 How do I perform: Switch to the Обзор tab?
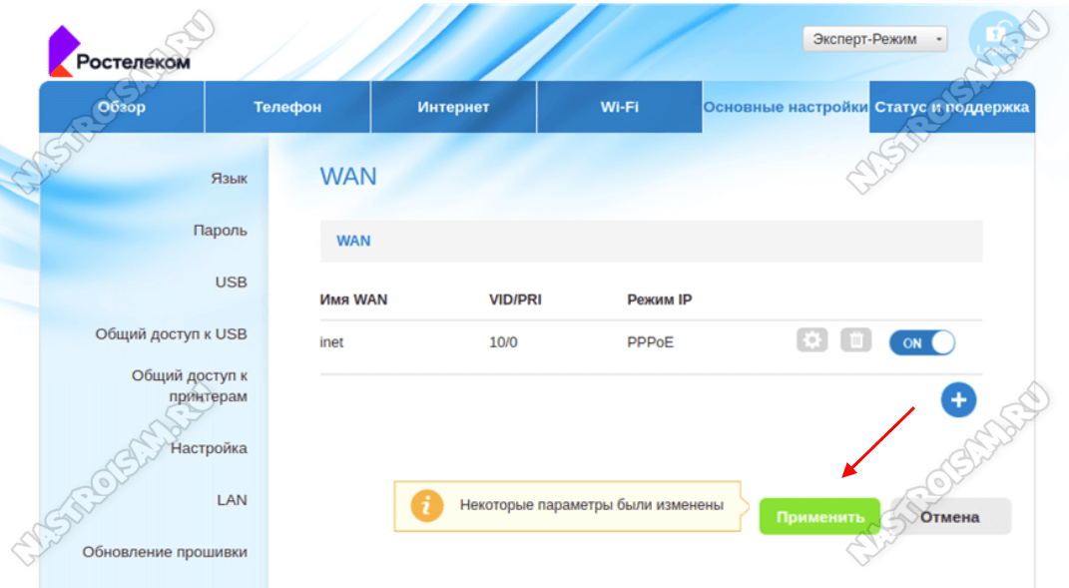point(122,107)
